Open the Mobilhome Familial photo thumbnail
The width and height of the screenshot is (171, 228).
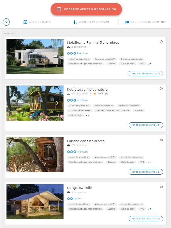(x=35, y=56)
